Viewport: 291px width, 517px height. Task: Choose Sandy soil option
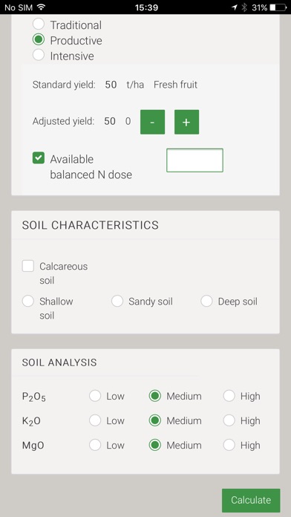117,301
